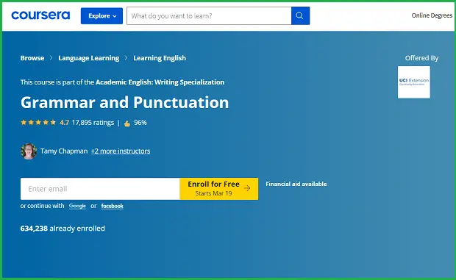Open the Online Degrees menu item

tap(432, 15)
